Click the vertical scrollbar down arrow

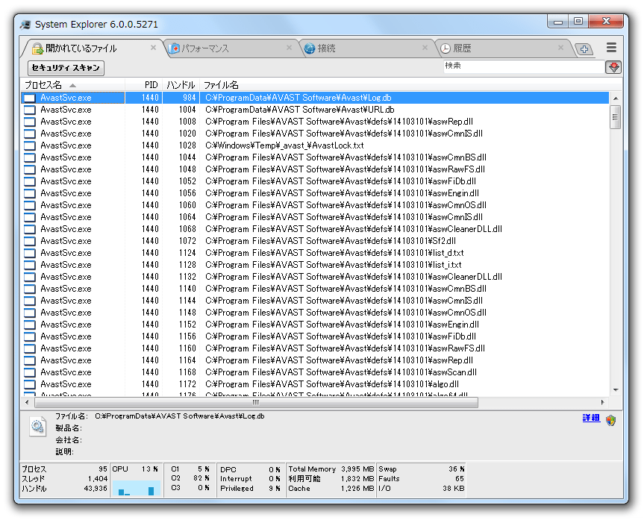[x=615, y=389]
